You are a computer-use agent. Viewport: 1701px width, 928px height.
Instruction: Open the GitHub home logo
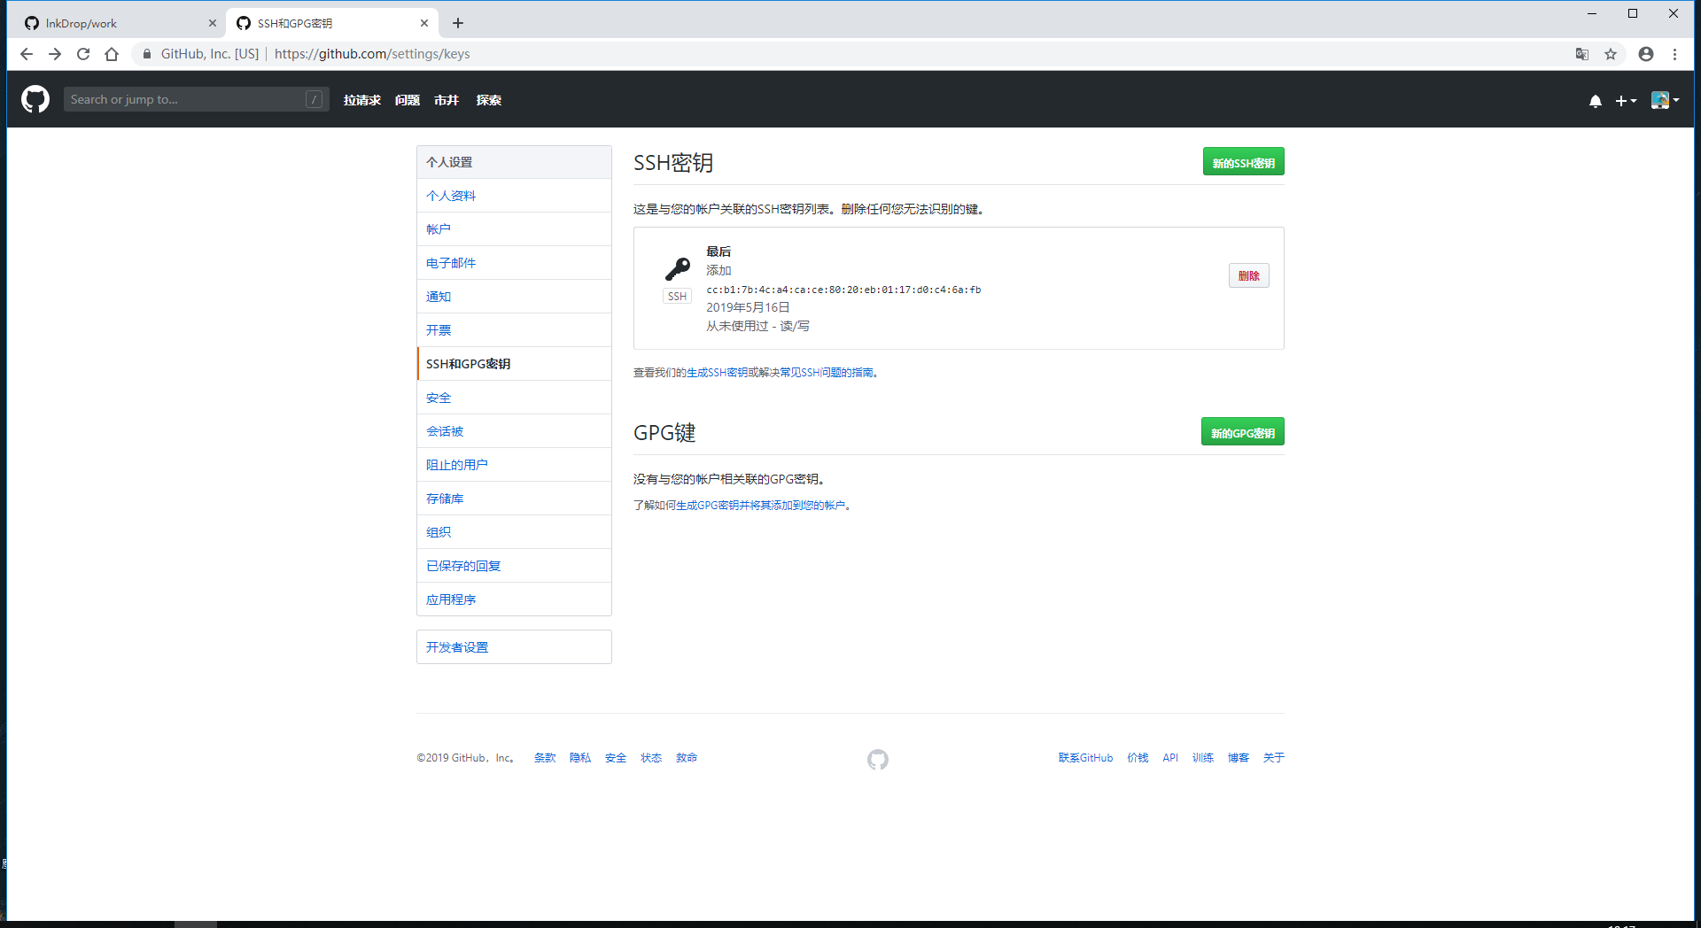click(35, 99)
